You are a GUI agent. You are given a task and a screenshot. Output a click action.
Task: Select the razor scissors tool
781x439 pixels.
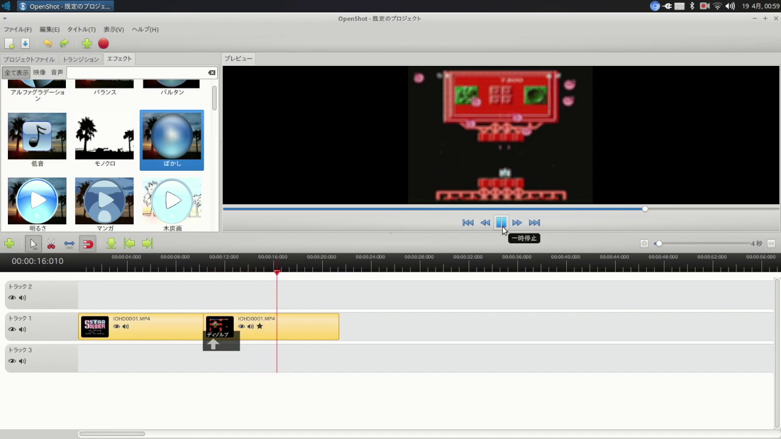[x=51, y=244]
